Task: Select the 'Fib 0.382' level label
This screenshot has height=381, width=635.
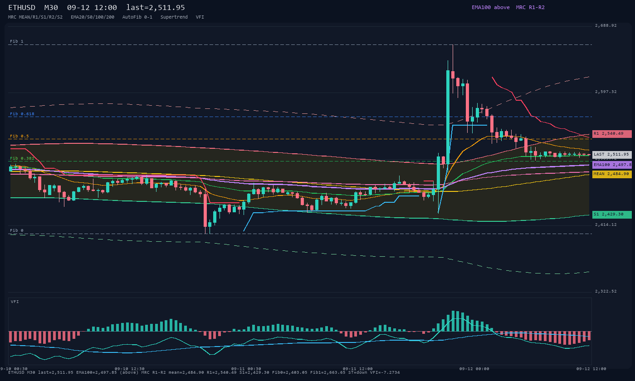Action: [22, 158]
